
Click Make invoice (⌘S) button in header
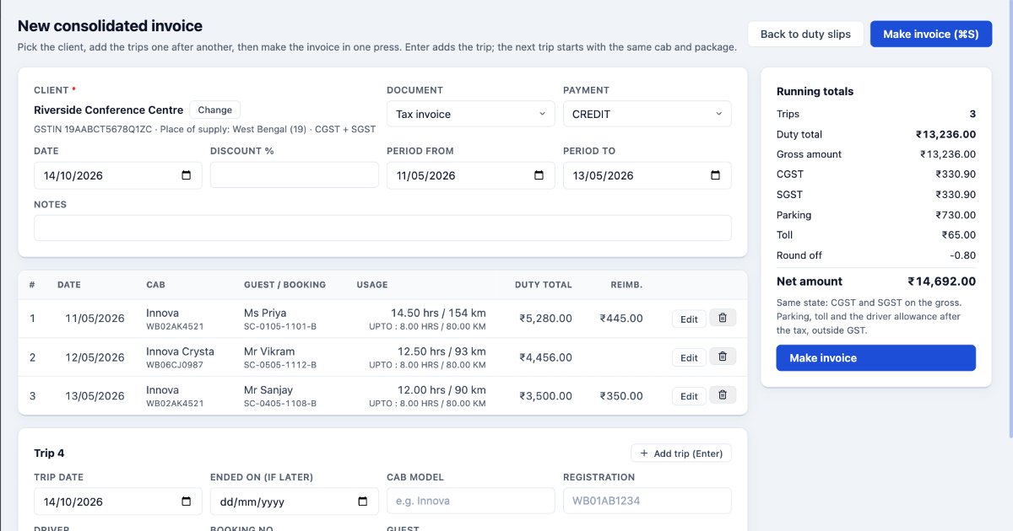(931, 34)
